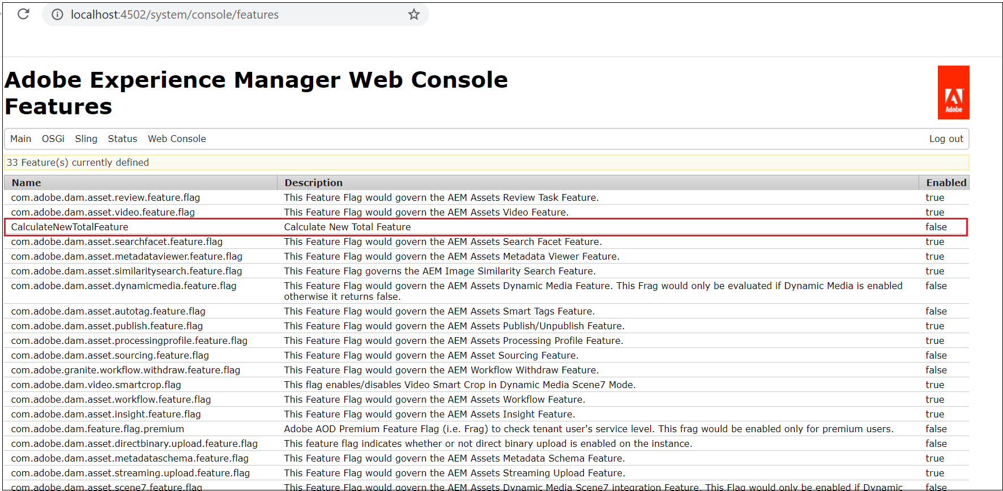Open the Web Console menu

pos(177,139)
